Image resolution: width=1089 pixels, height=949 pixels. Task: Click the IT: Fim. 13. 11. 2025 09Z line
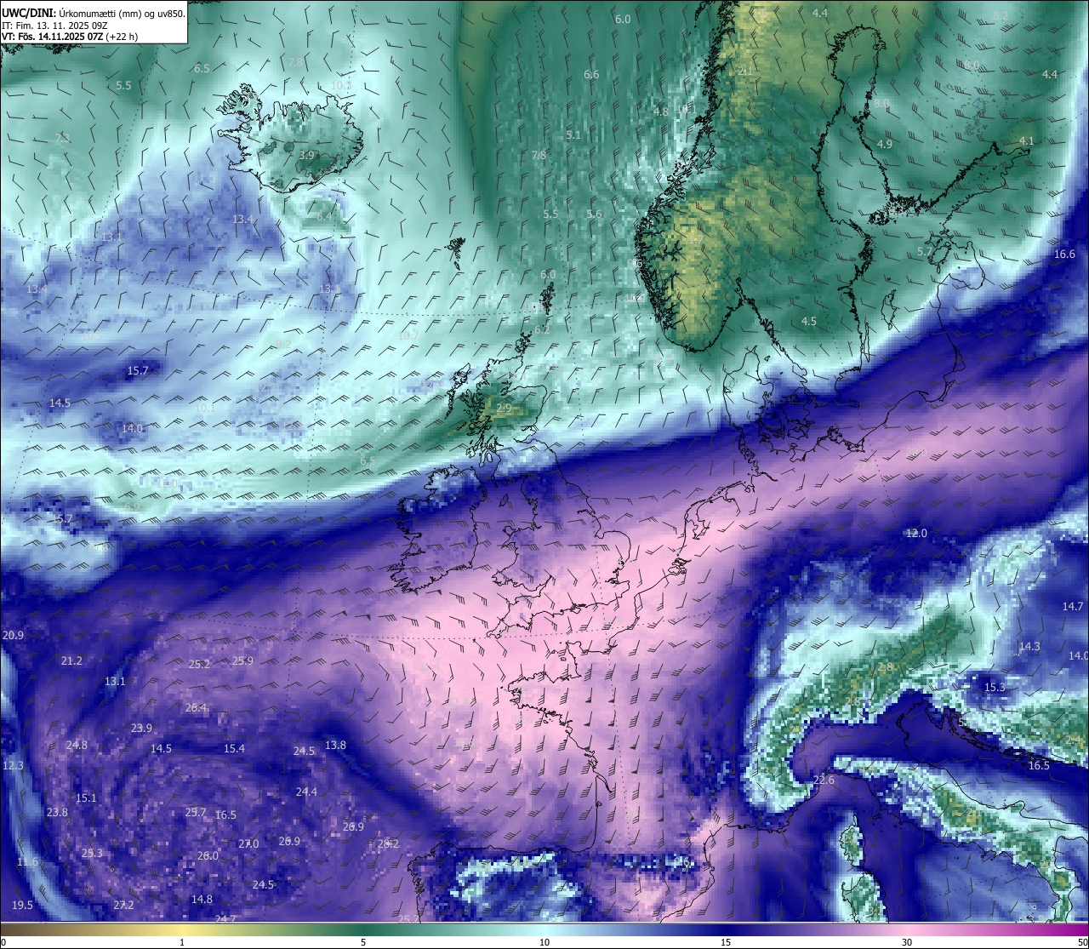[x=54, y=26]
